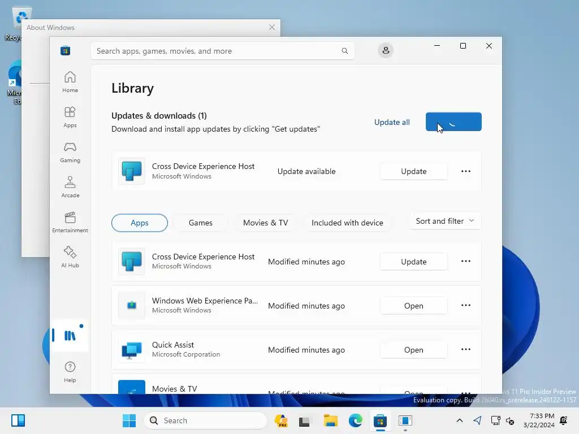The width and height of the screenshot is (579, 434).
Task: Click the "Library" page heading
Action: (132, 88)
